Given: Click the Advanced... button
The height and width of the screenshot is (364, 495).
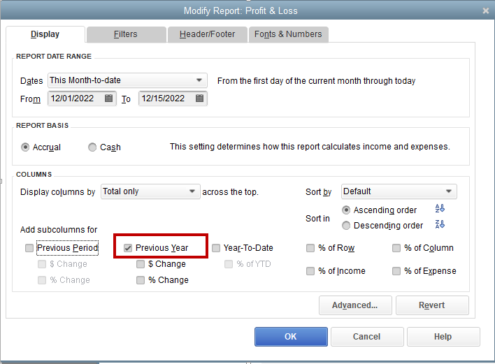Looking at the screenshot, I should [355, 305].
